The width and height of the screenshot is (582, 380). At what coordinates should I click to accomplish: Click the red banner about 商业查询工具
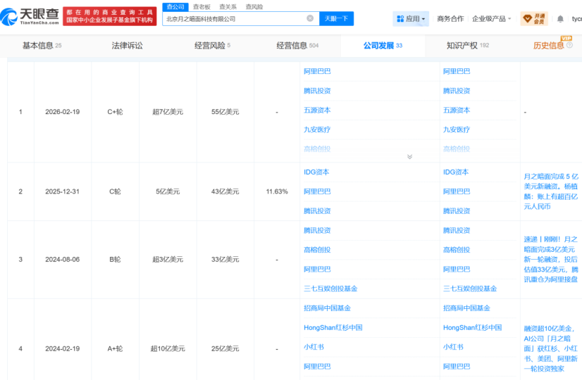(x=109, y=16)
